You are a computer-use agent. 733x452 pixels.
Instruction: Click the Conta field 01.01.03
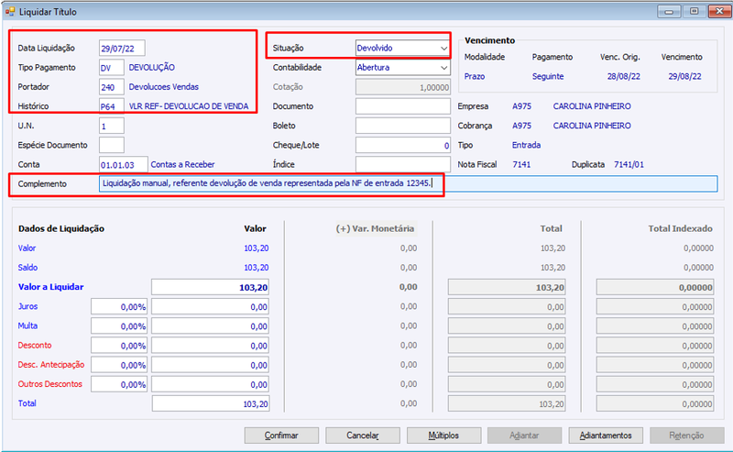124,165
